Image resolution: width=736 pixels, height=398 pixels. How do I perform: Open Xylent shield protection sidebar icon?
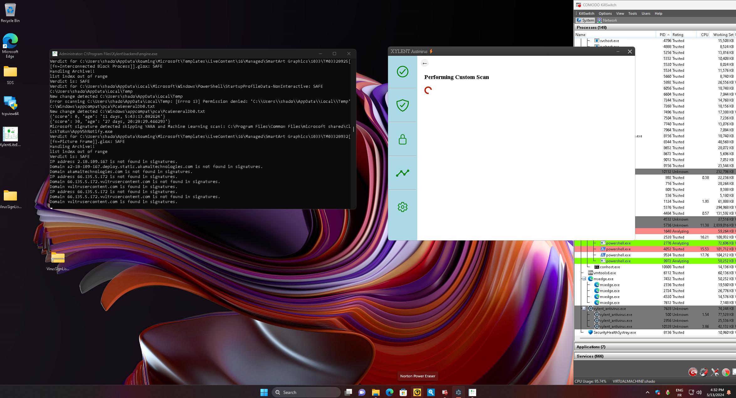[x=402, y=105]
